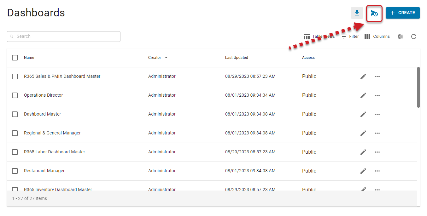Screen dimensions: 427x216
Task: Open Regional & General Manager dashboard name
Action: point(52,133)
